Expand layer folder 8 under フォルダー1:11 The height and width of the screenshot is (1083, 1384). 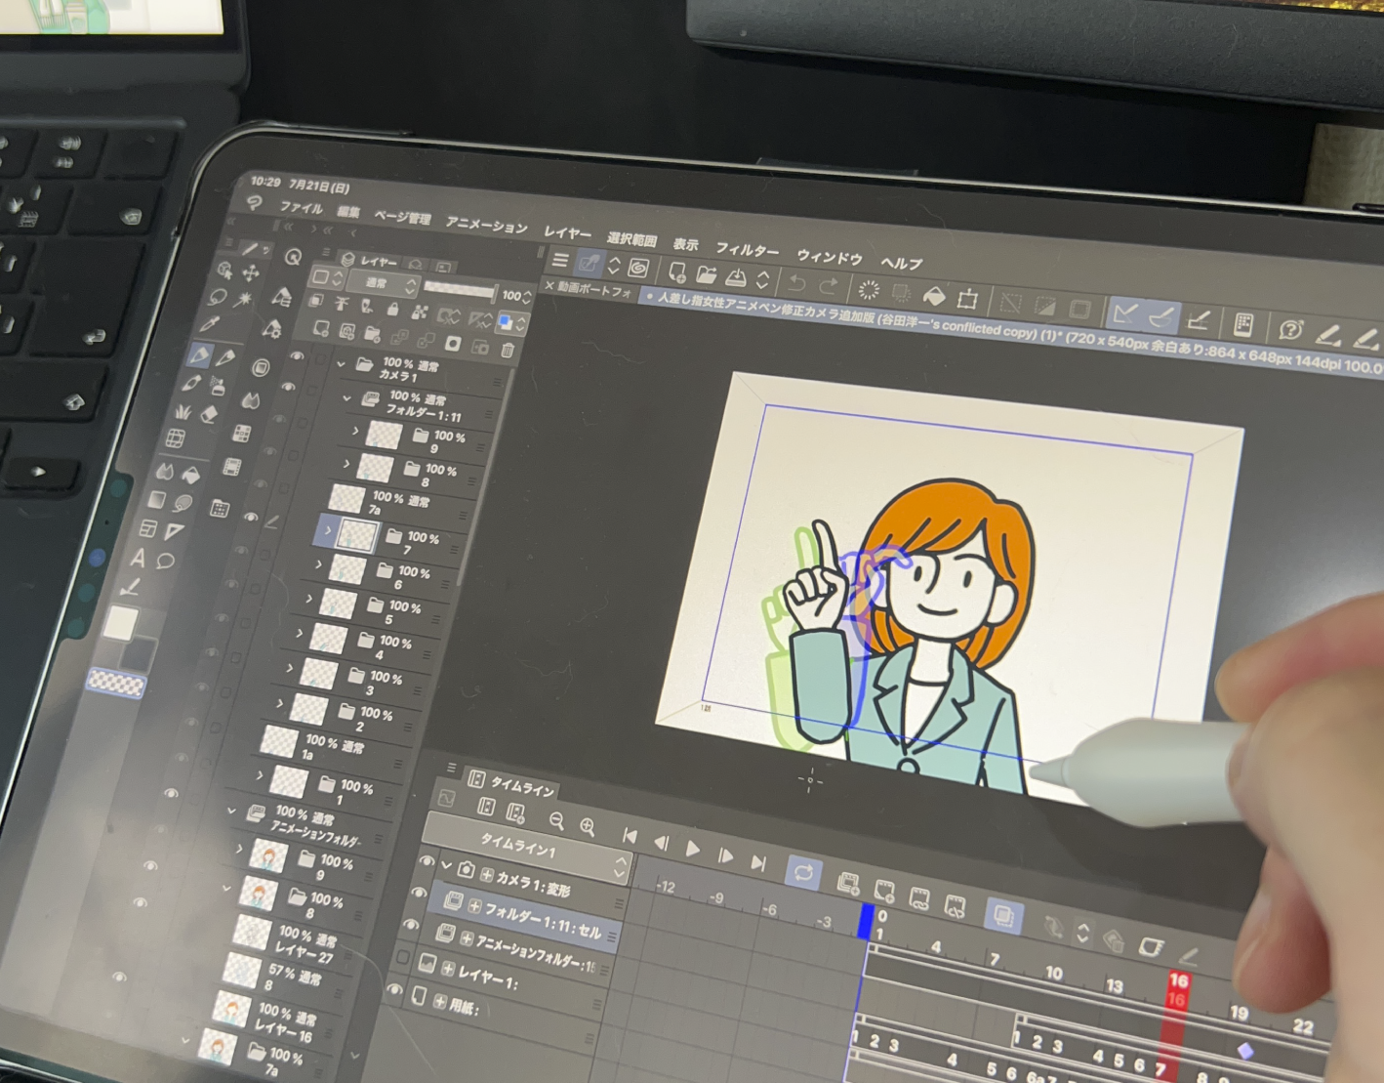point(346,464)
